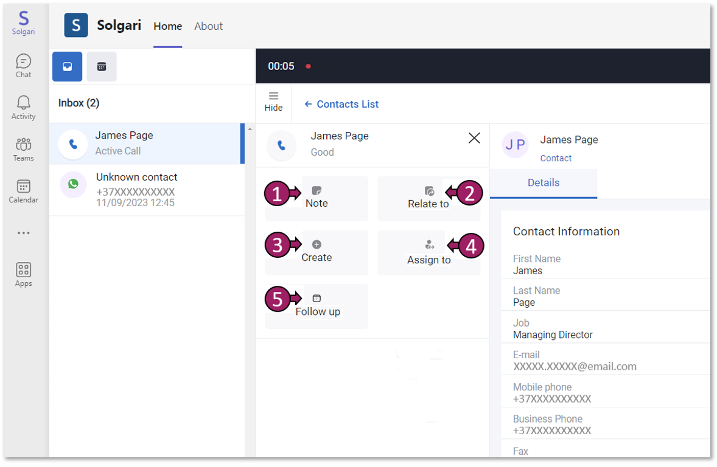Go to Teams in the sidebar
The image size is (717, 467).
coord(23,149)
